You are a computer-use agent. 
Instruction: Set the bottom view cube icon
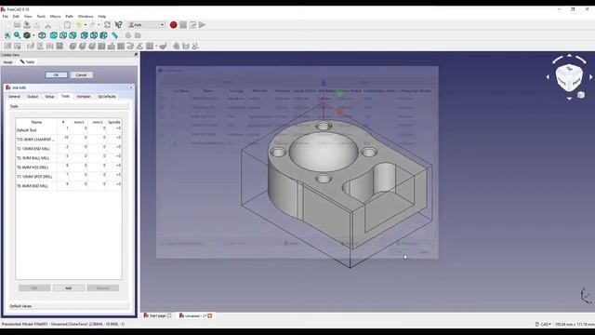[x=94, y=35]
